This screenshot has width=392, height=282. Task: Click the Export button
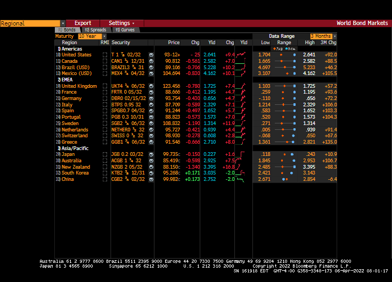(x=83, y=23)
